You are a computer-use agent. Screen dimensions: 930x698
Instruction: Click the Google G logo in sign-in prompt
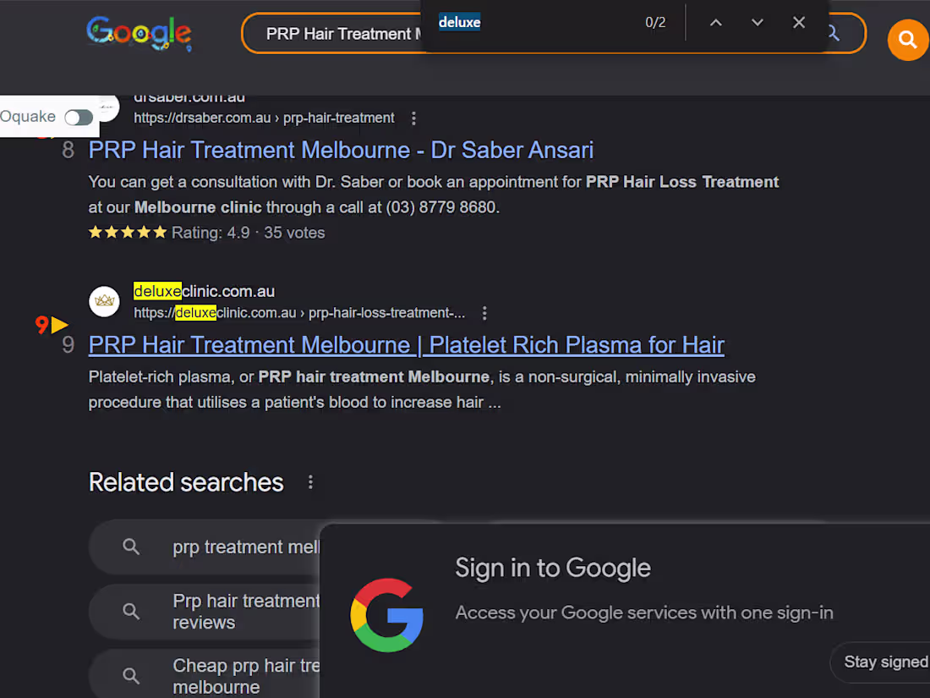point(387,615)
